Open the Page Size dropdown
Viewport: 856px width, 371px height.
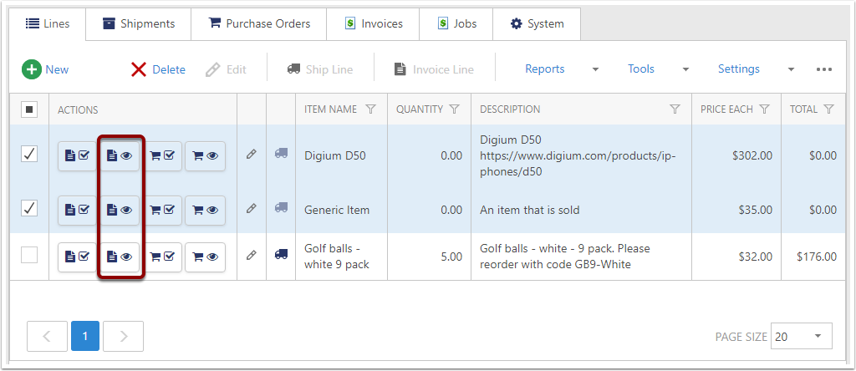click(x=801, y=336)
